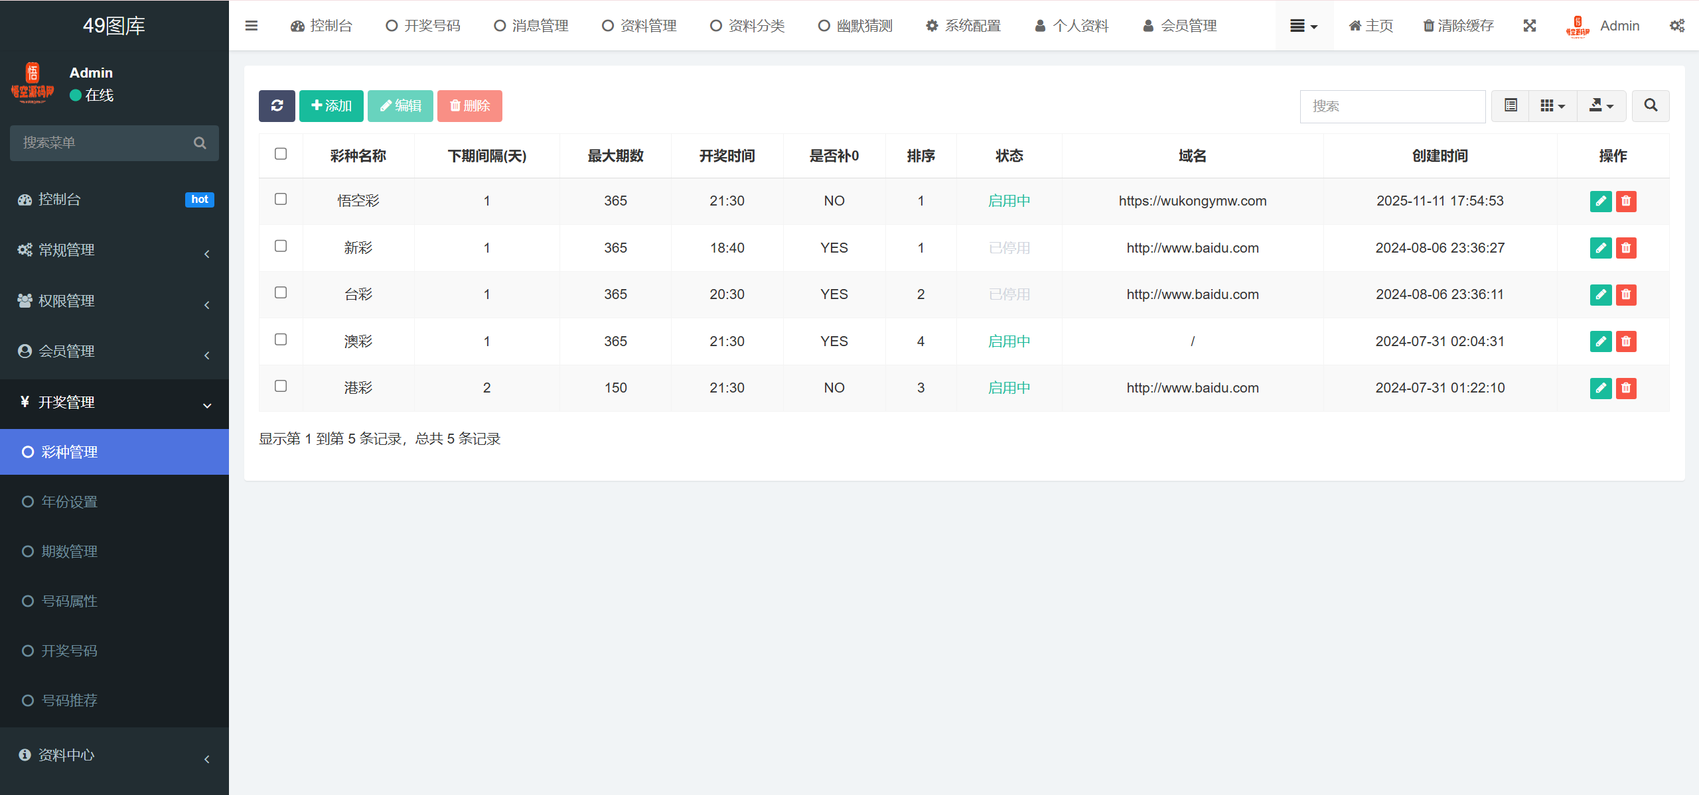Check the select-all header checkbox
1699x795 pixels.
tap(281, 154)
